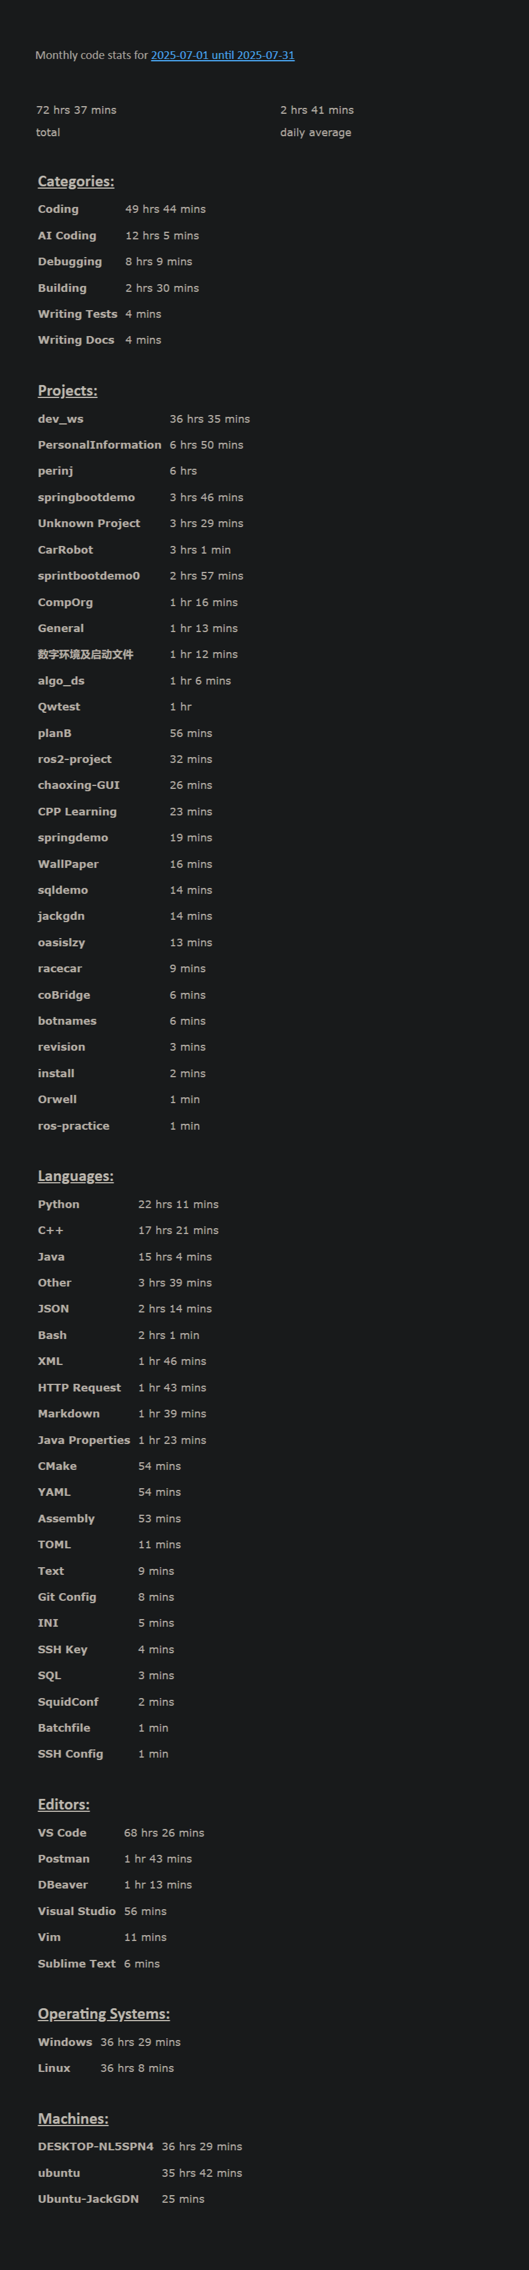Image resolution: width=529 pixels, height=2270 pixels.
Task: Click the Machines heading
Action: coord(73,2118)
